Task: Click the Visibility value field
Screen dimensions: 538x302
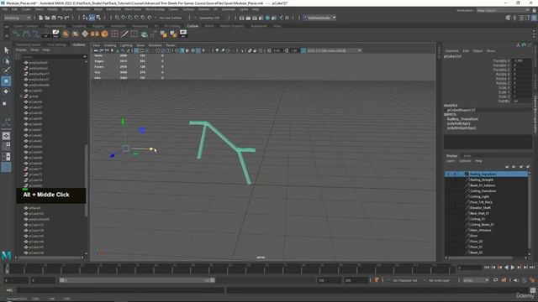Action: (x=522, y=101)
